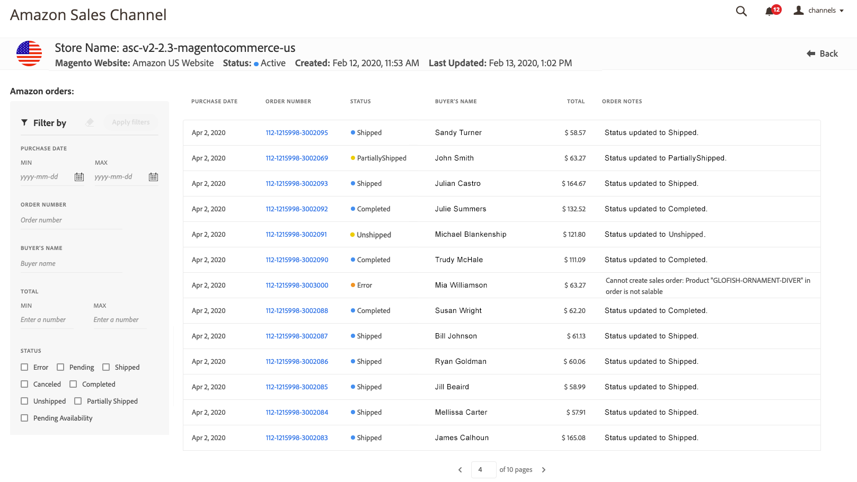Click the Buyer name filter field
The image size is (857, 482).
pos(72,264)
